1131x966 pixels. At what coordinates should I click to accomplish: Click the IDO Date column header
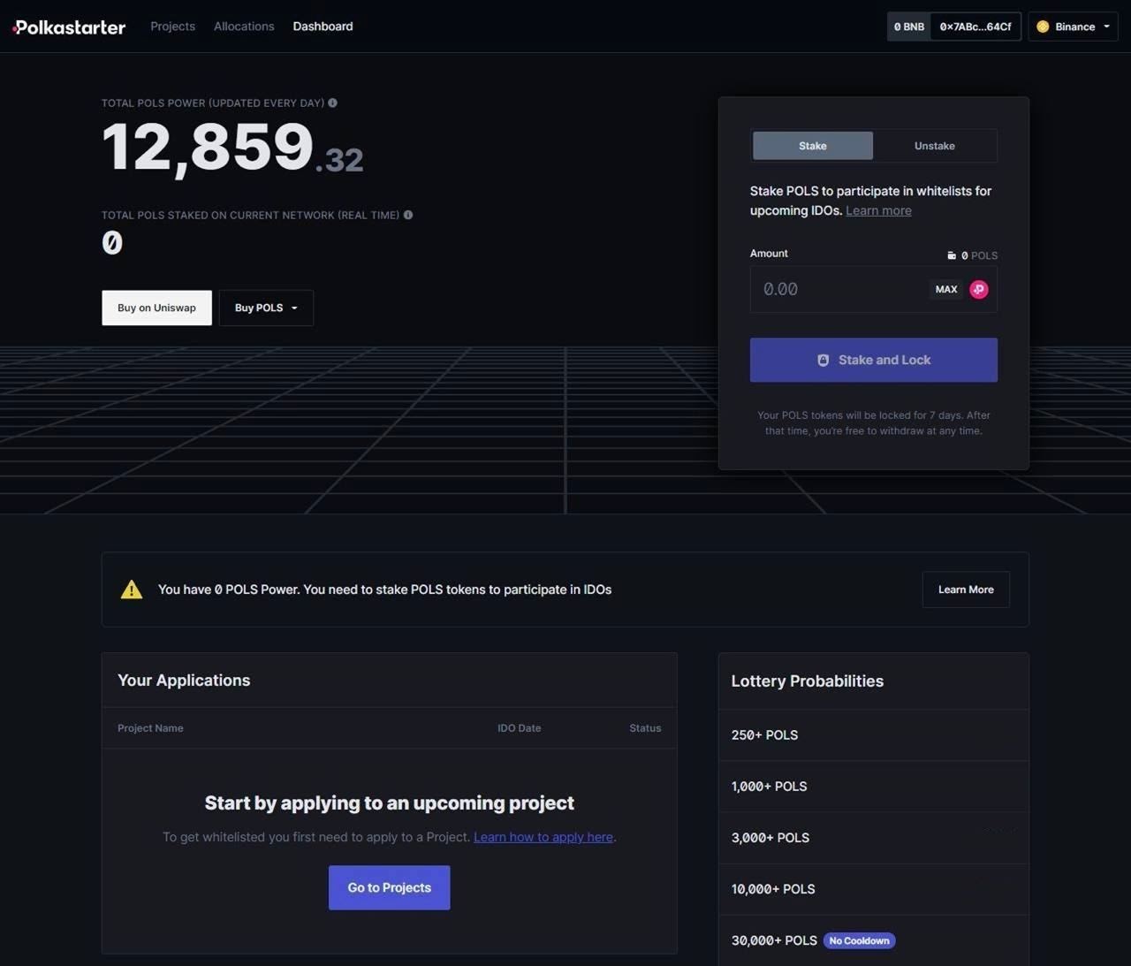519,728
